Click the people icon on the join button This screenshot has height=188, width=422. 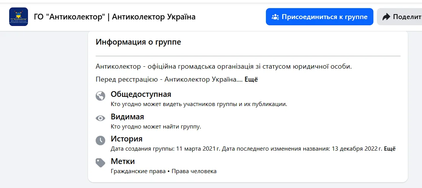275,17
